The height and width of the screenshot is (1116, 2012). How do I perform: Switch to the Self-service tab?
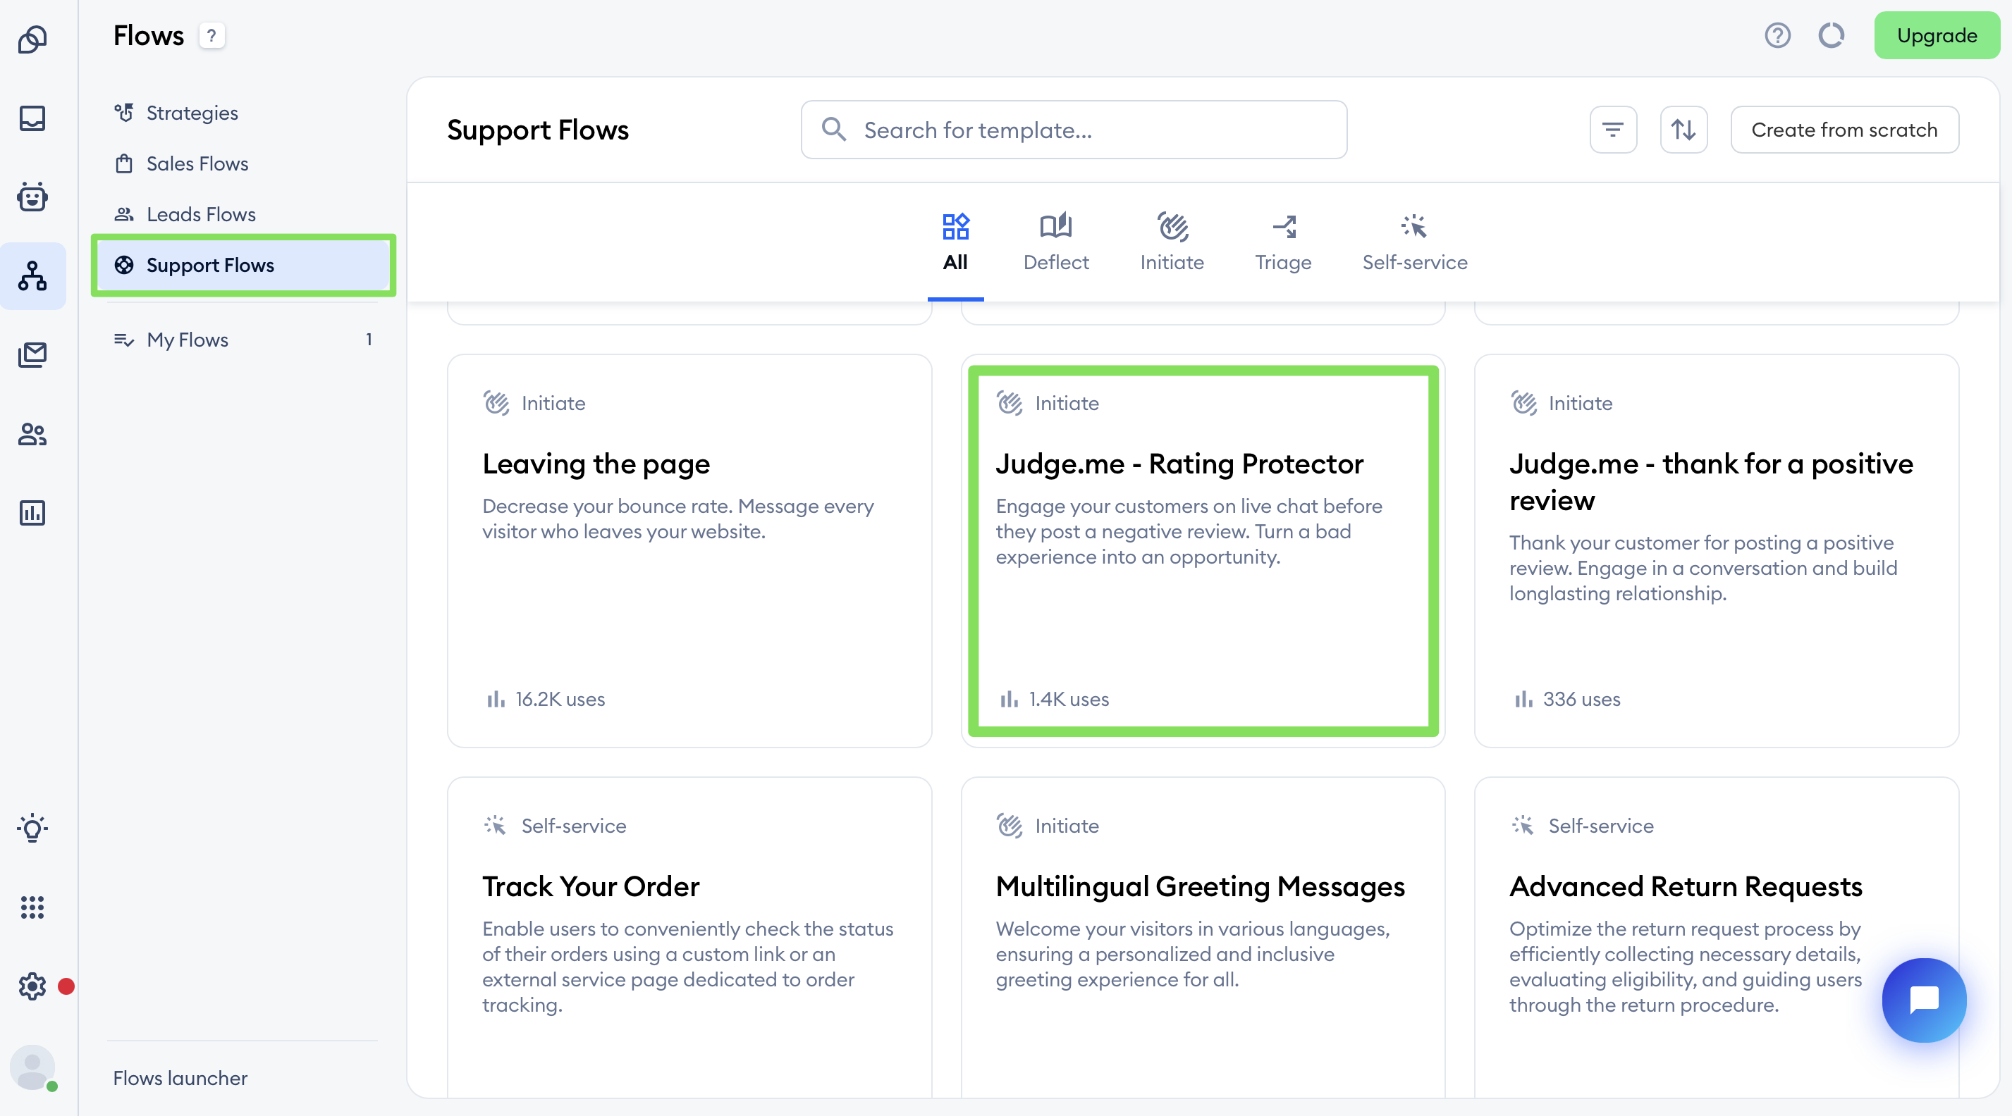point(1414,242)
